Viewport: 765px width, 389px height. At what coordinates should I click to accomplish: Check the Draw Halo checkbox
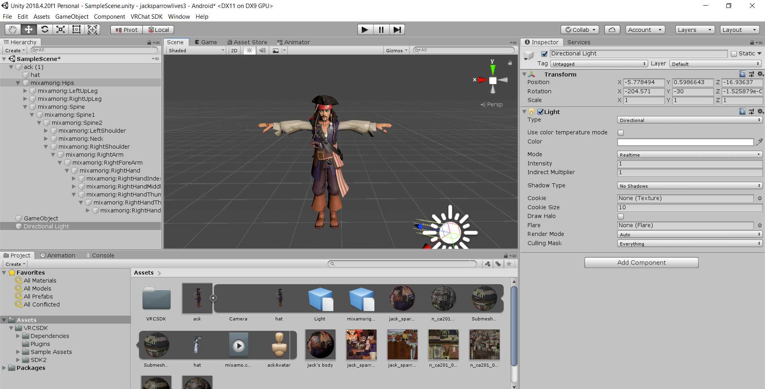(x=621, y=216)
